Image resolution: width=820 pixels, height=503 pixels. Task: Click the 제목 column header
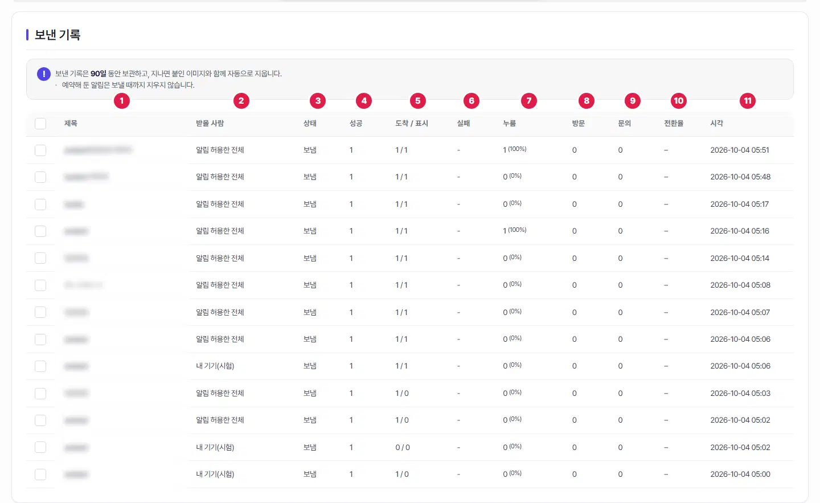pos(71,123)
